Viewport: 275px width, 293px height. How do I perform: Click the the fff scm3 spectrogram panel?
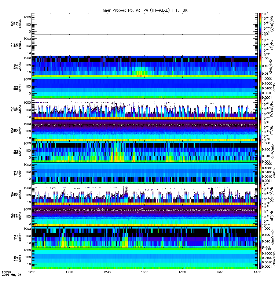pyautogui.click(x=144, y=216)
